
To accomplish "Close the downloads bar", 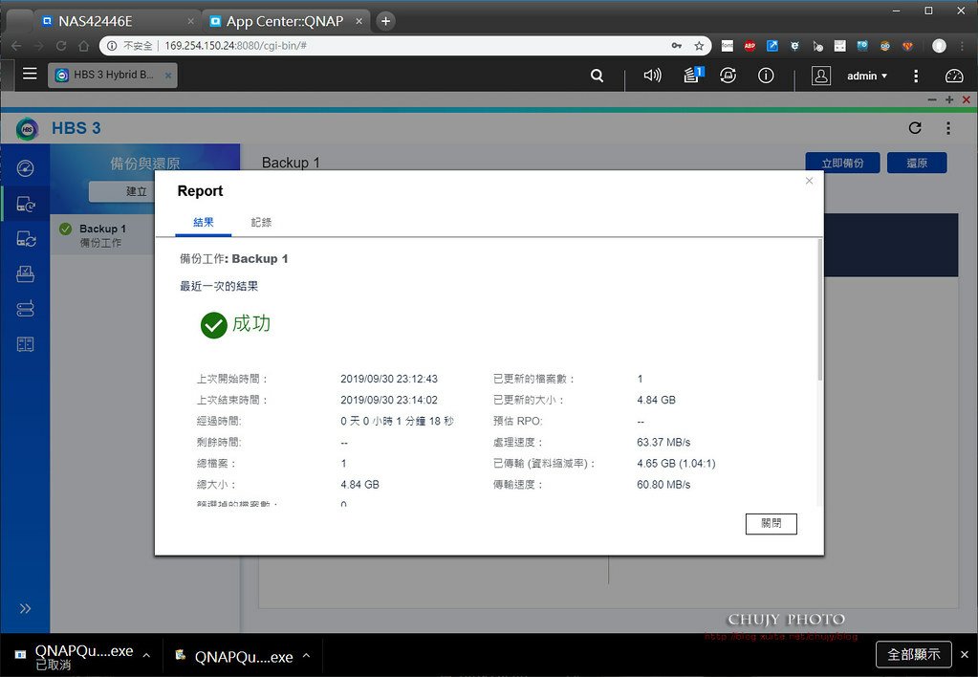I will (965, 654).
